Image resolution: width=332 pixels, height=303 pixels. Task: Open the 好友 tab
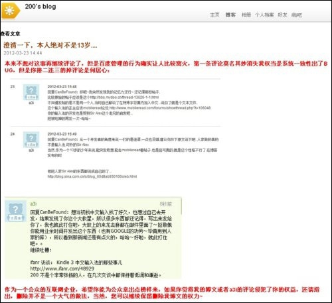pos(282,15)
